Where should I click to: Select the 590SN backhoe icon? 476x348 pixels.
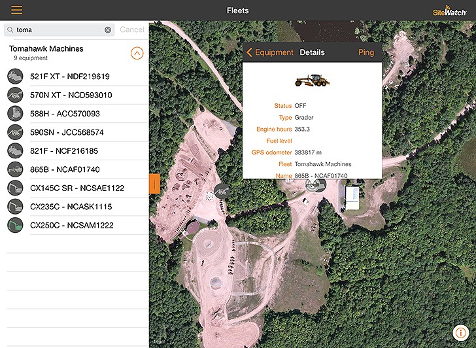pyautogui.click(x=15, y=132)
